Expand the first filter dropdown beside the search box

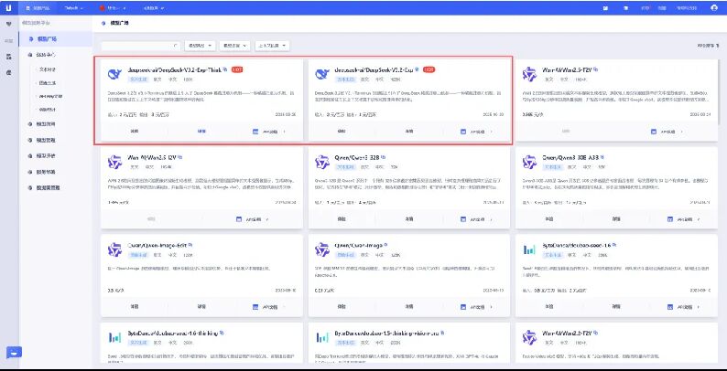coord(200,46)
